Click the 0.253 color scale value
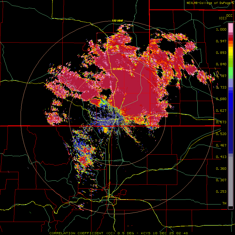Viewport: 235px width, 235px height. [221, 192]
